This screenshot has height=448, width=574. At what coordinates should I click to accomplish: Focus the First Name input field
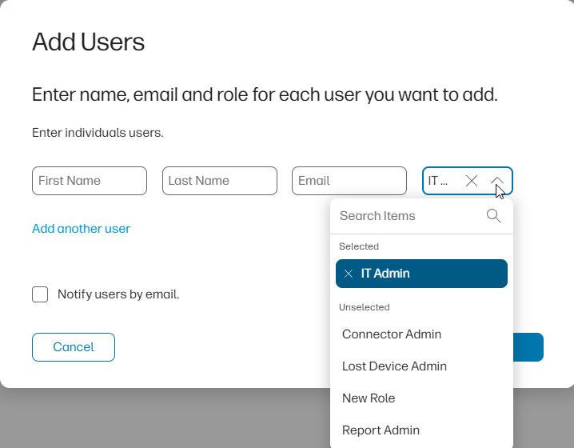pyautogui.click(x=90, y=181)
